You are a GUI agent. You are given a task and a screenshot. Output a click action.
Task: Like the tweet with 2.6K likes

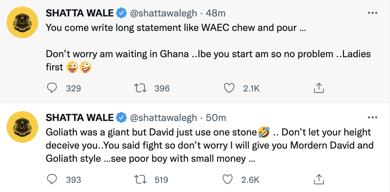coord(228,180)
